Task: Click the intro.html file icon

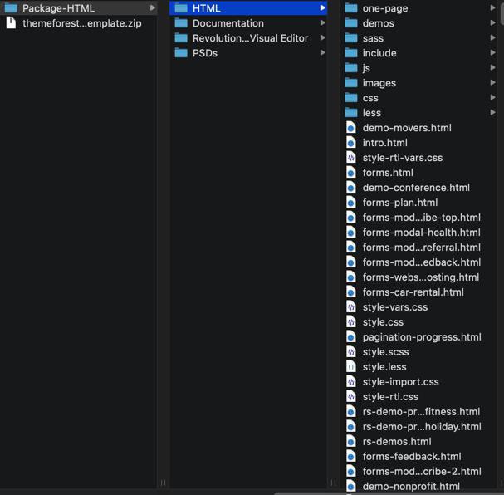Action: pos(351,143)
